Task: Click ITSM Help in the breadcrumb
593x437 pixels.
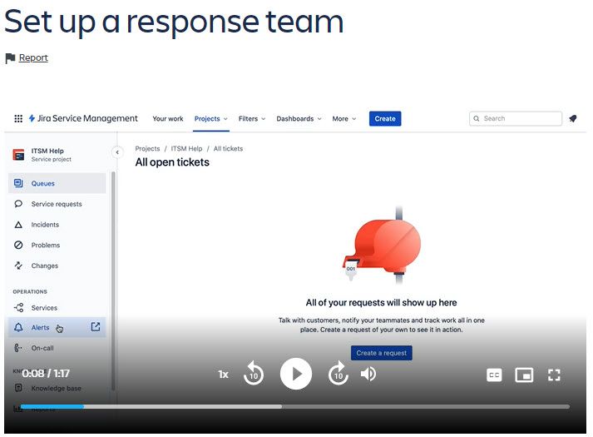Action: tap(186, 149)
